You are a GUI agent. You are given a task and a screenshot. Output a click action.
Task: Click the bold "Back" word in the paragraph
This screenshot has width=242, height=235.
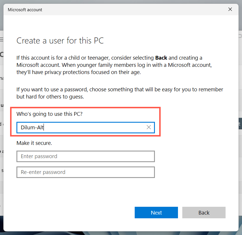point(161,58)
